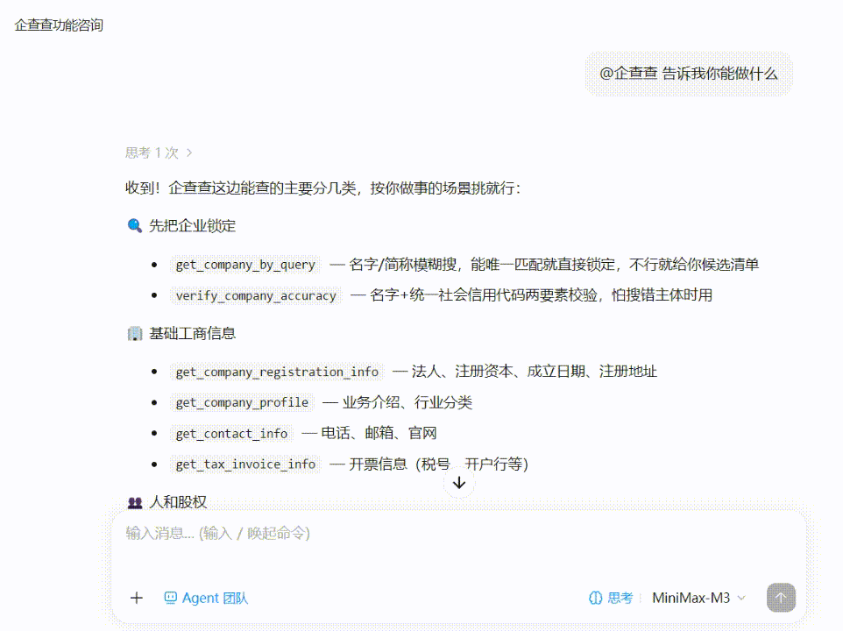Image resolution: width=843 pixels, height=631 pixels.
Task: Click the get_company_registration_info code tag
Action: [x=277, y=372]
